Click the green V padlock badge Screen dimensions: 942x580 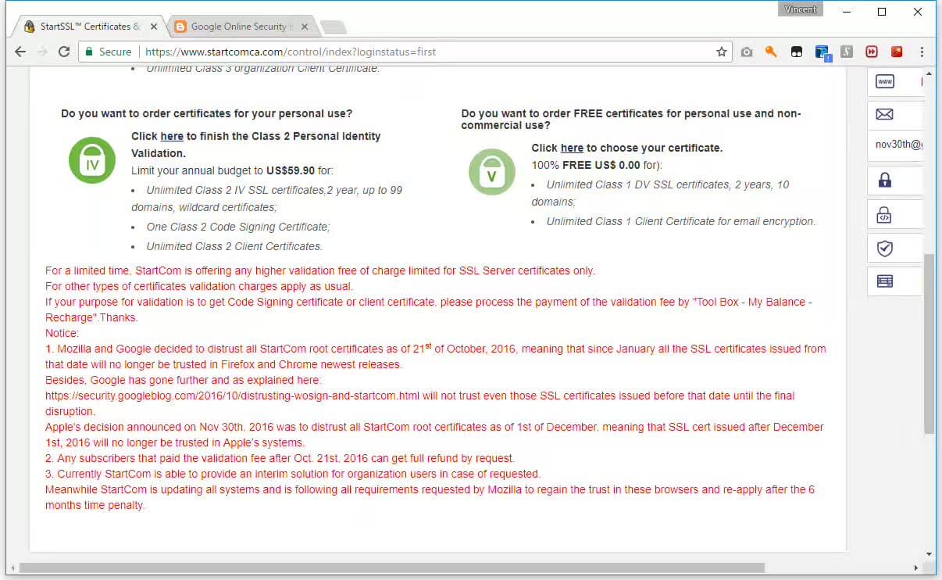491,172
